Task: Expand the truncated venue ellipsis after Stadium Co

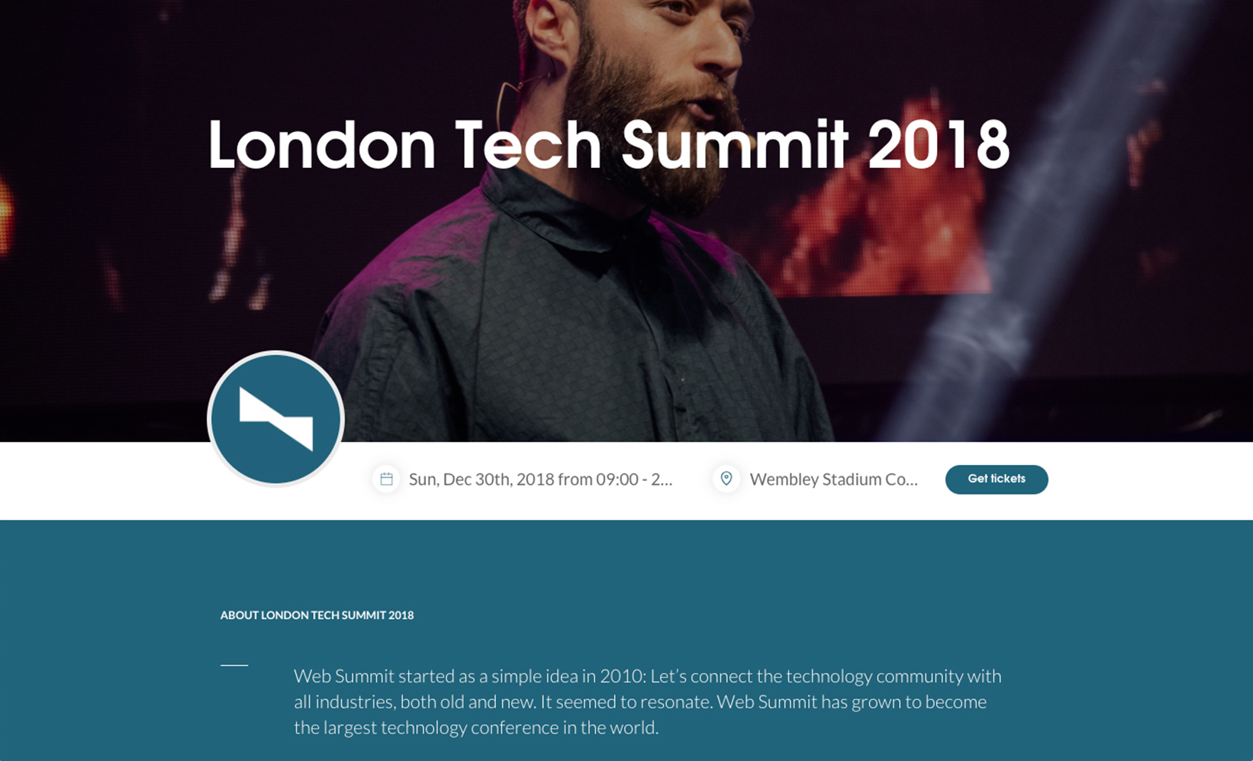Action: (x=906, y=479)
